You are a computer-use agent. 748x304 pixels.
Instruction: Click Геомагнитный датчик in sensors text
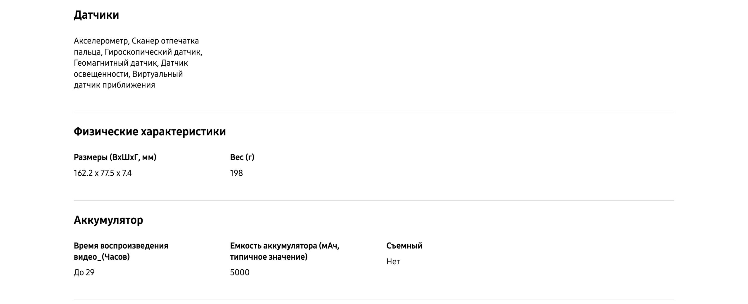coord(115,63)
